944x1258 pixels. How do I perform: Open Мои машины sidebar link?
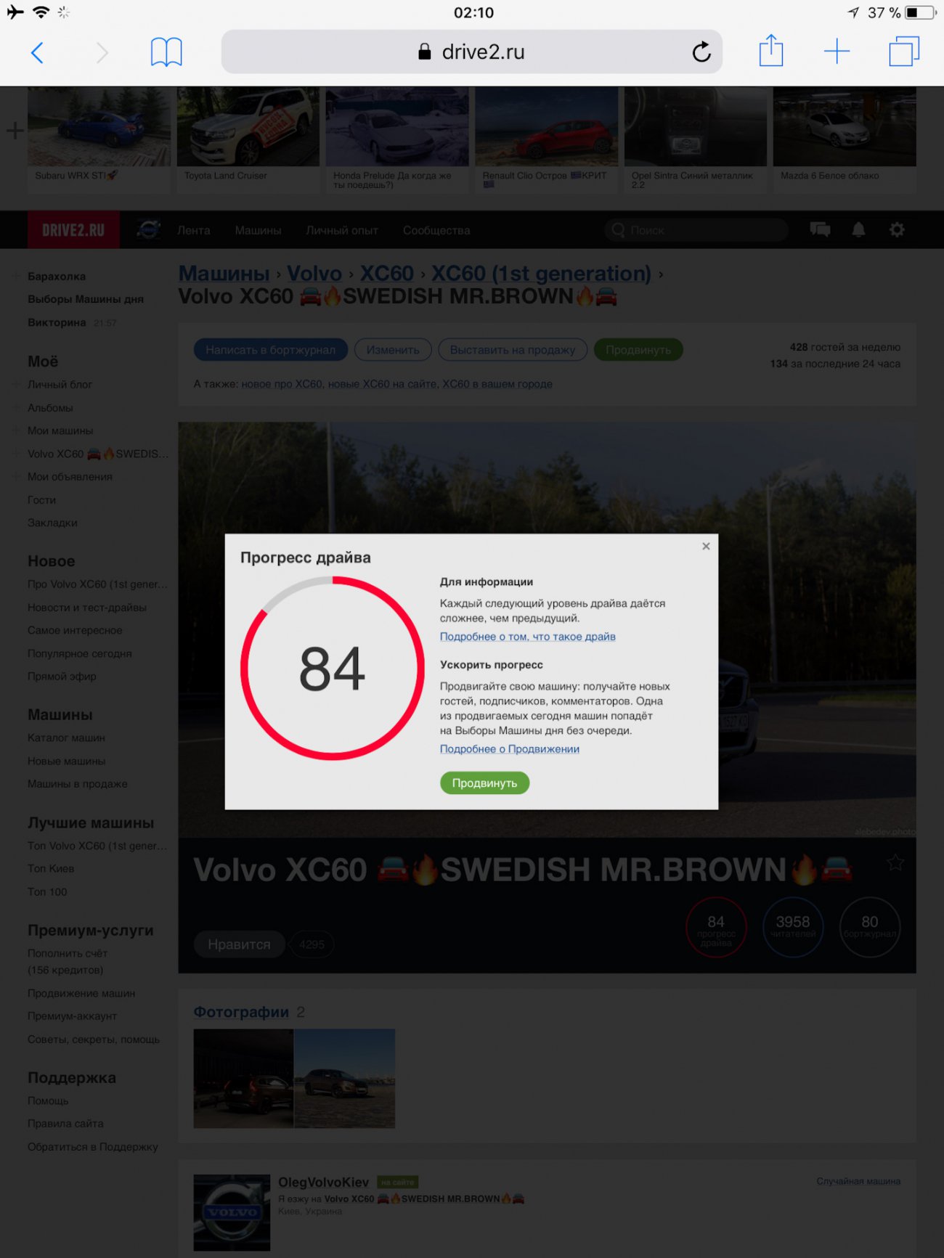60,430
